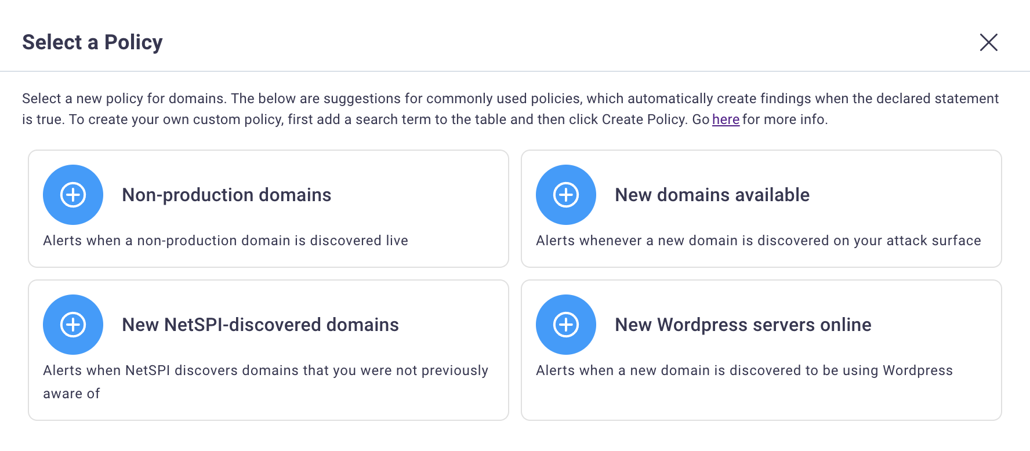Screen dimensions: 1030x451
Task: Click 'Alerts when a new domain is discovered to be using Wordpress'
Action: [x=744, y=370]
